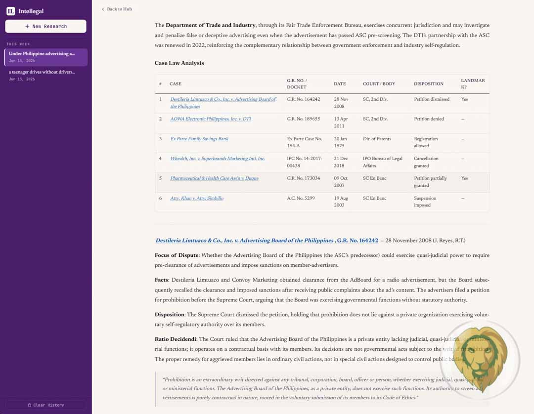The width and height of the screenshot is (534, 414).
Task: Open the teenager drives without drivers entry
Action: coord(45,75)
